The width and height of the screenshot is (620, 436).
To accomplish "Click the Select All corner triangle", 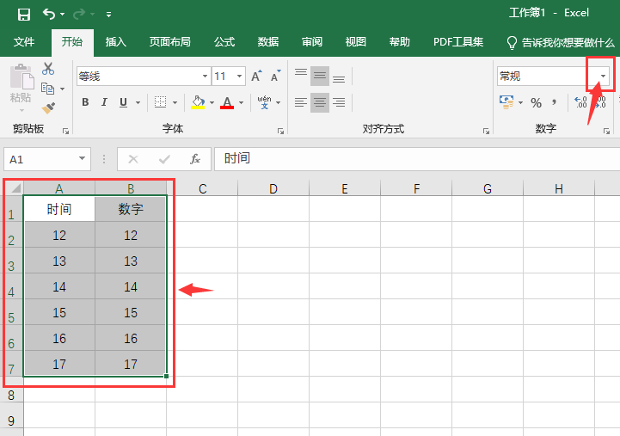I will click(15, 187).
